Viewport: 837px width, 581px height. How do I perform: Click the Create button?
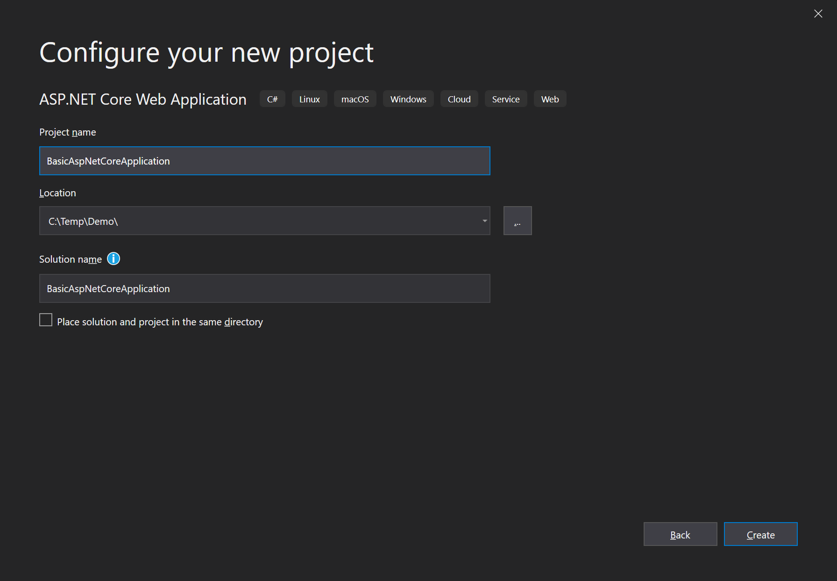point(760,534)
